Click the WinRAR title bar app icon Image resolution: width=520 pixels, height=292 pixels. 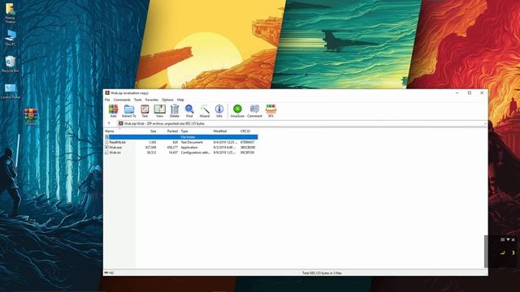(x=107, y=93)
